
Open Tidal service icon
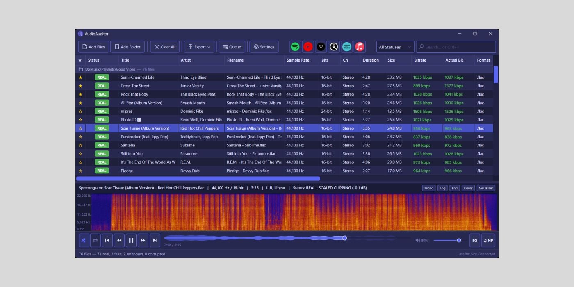click(x=321, y=47)
